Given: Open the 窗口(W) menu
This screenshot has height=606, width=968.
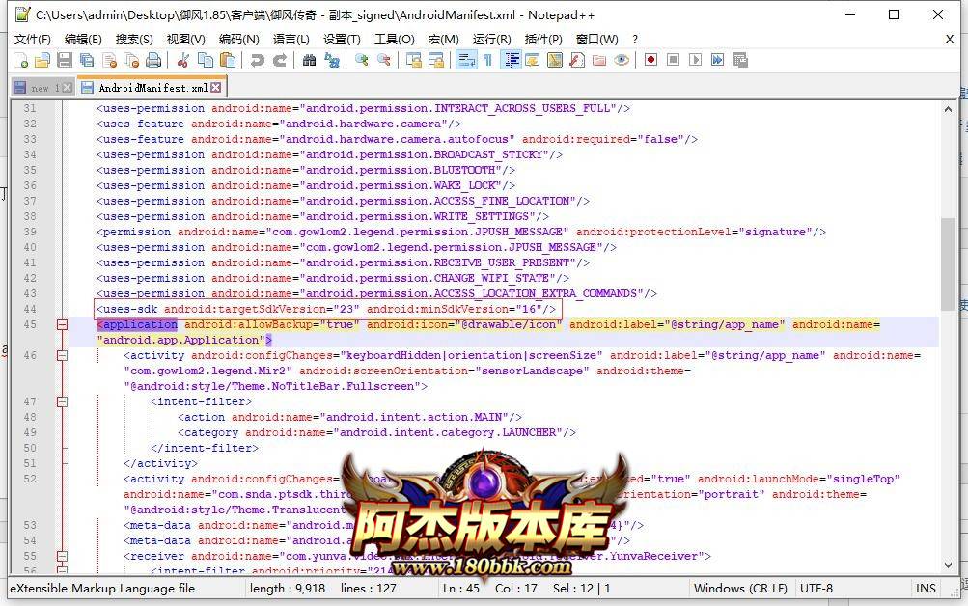Looking at the screenshot, I should coord(597,39).
